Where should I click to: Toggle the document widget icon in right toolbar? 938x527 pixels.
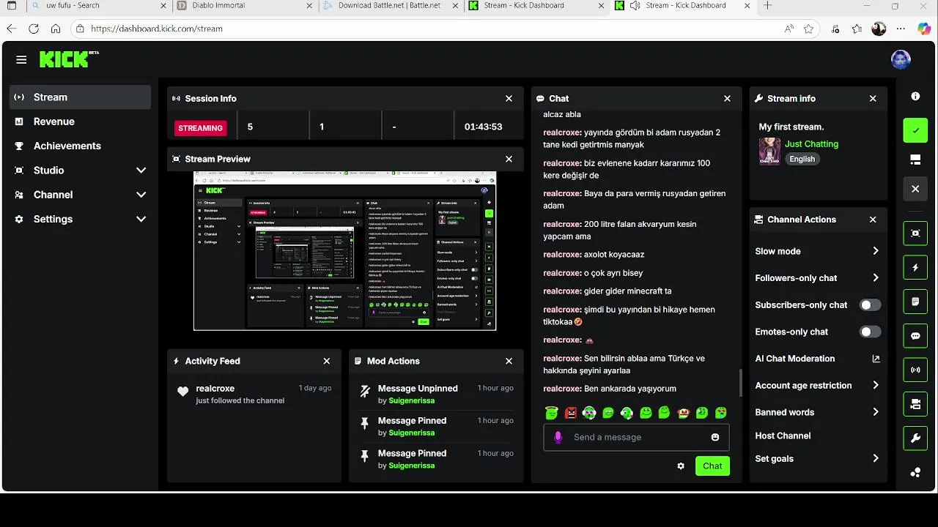pos(915,302)
